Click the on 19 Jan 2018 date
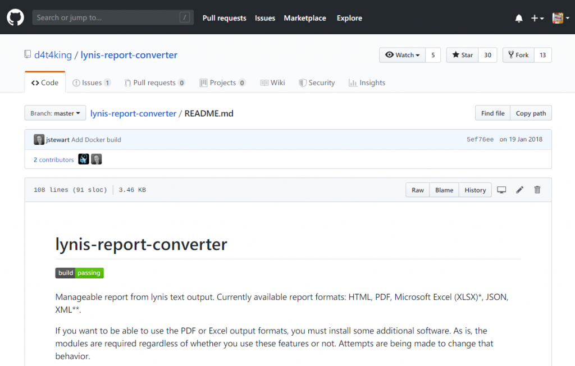Image resolution: width=575 pixels, height=366 pixels. click(x=521, y=139)
